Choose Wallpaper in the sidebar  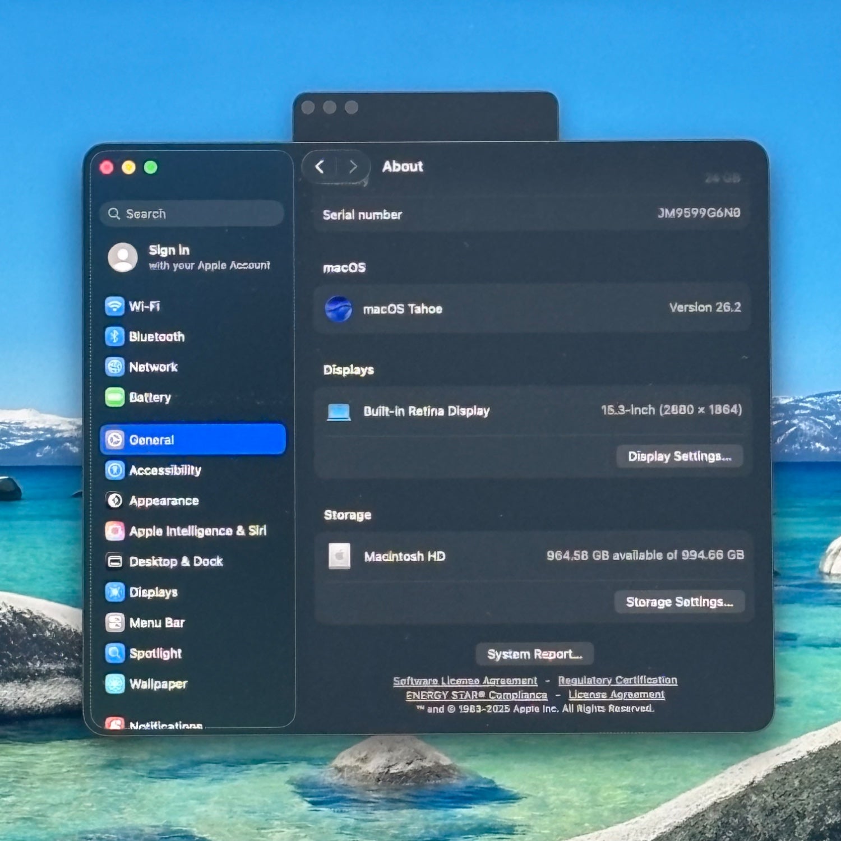[158, 684]
